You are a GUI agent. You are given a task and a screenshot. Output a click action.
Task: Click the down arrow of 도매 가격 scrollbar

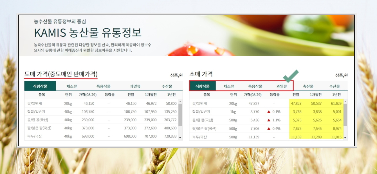[x=180, y=138]
